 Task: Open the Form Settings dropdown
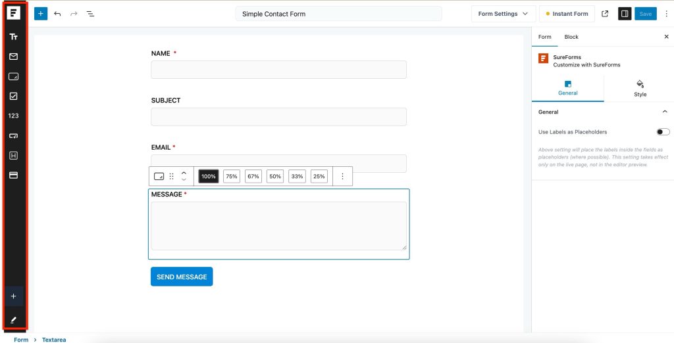(504, 14)
